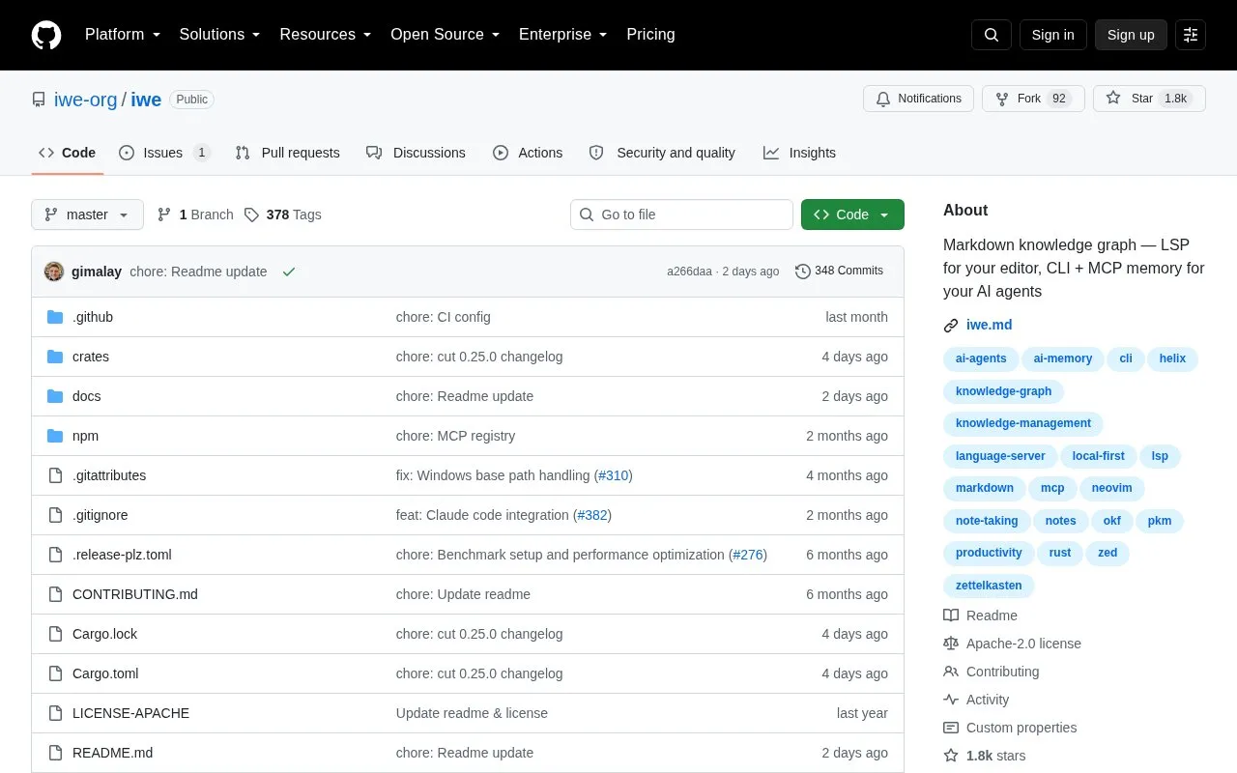Click the Activity pulse icon link
Viewport: 1237px width, 773px height.
click(951, 700)
